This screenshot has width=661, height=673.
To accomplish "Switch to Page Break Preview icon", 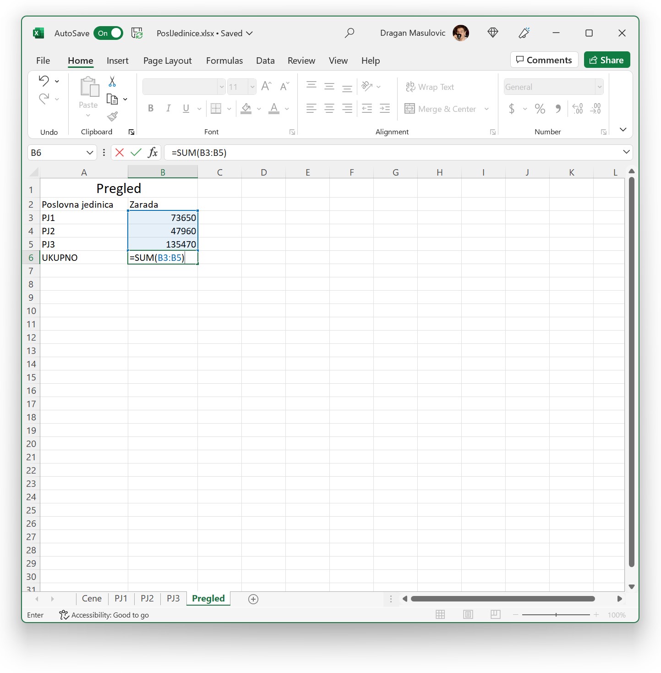I will (495, 614).
